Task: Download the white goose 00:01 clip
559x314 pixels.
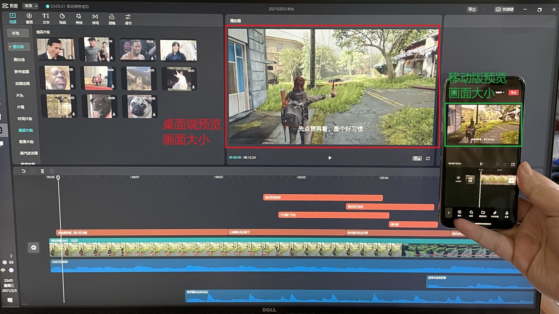Action: point(193,87)
